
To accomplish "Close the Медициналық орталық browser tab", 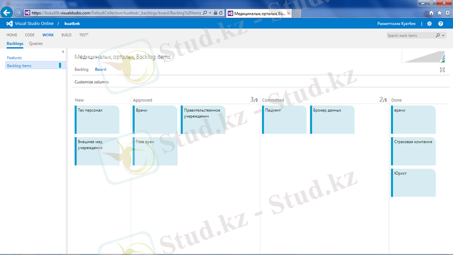I will pyautogui.click(x=288, y=13).
